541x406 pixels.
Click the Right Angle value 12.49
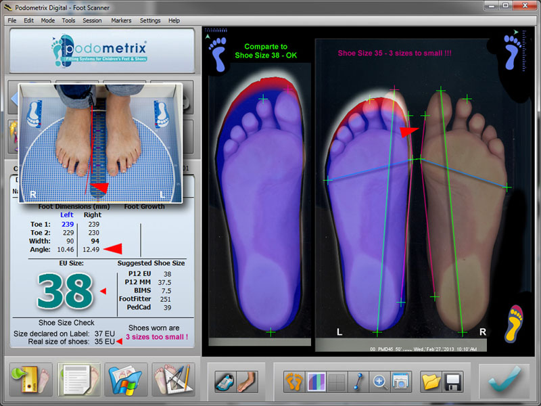click(91, 249)
